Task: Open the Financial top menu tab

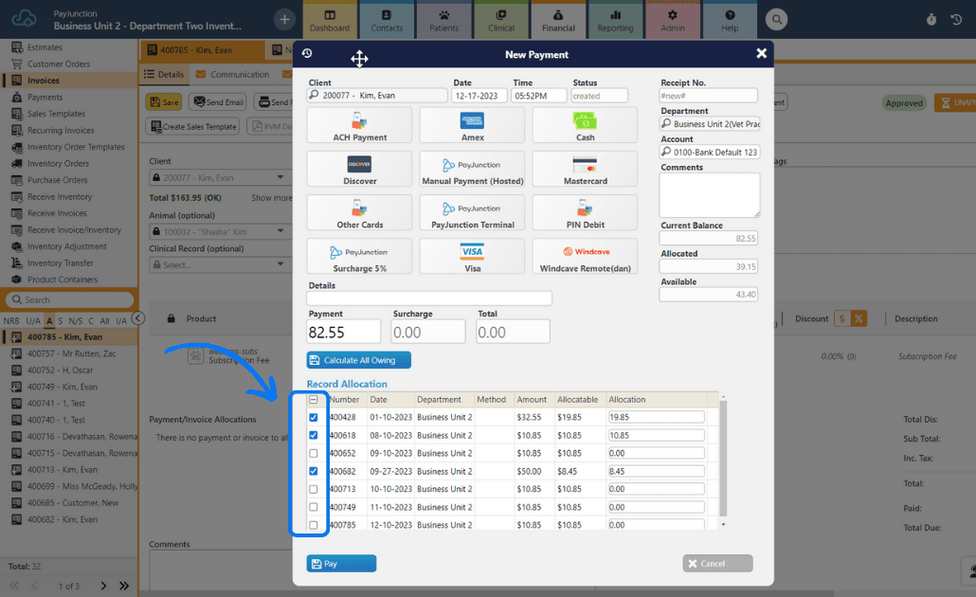Action: pyautogui.click(x=558, y=20)
